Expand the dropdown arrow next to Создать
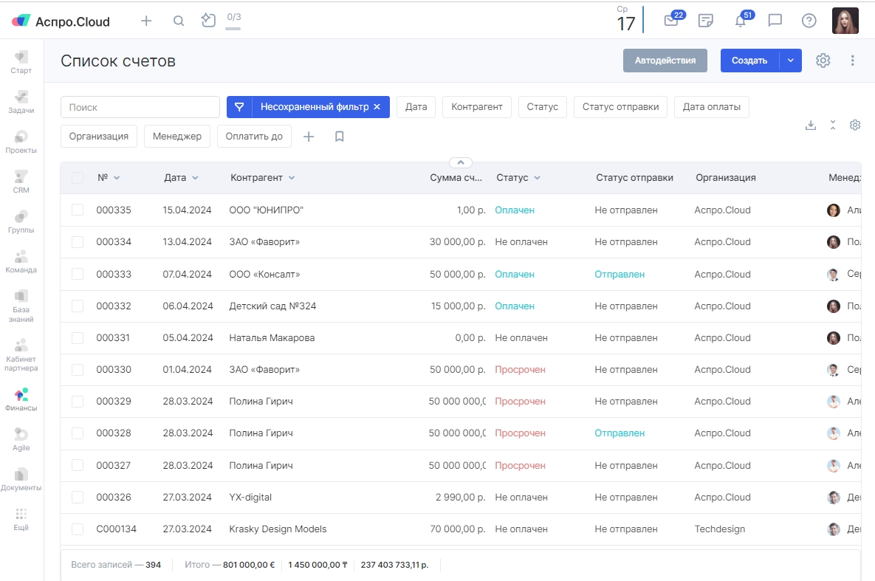Viewport: 875px width, 581px height. coord(791,61)
